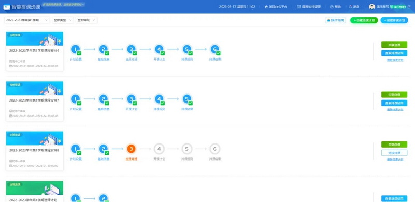
Task: Open 课程安排管理 in the top bar
Action: click(x=309, y=7)
